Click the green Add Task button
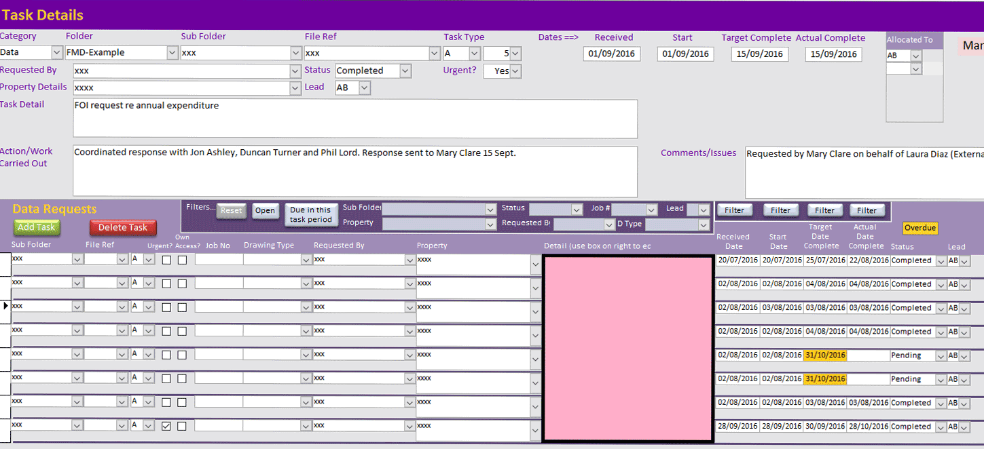984x449 pixels. point(36,227)
